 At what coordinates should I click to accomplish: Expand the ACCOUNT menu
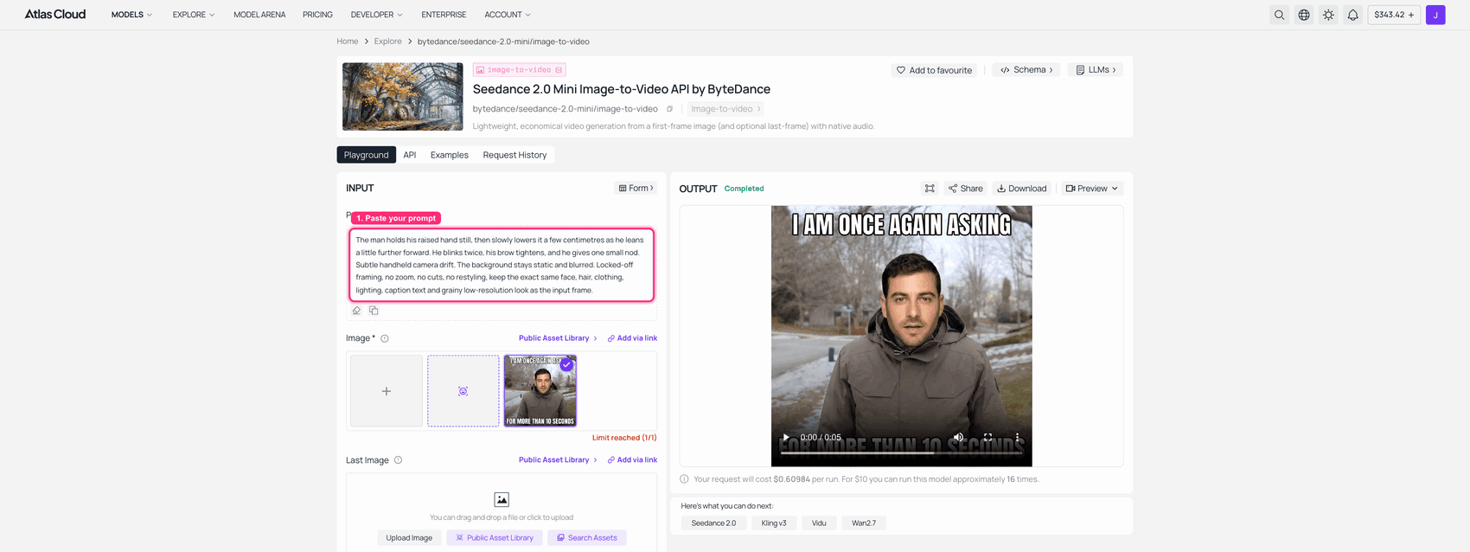tap(508, 15)
